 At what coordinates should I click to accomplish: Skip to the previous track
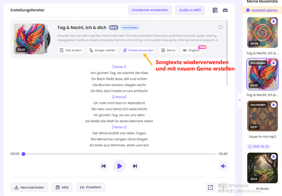[x=104, y=166]
